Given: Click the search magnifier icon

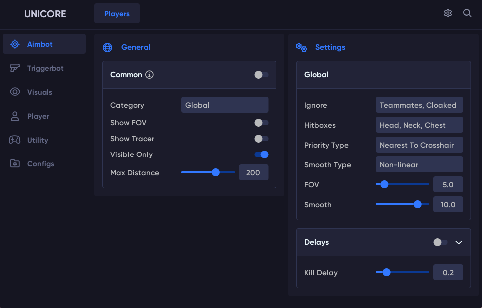Looking at the screenshot, I should tap(467, 13).
